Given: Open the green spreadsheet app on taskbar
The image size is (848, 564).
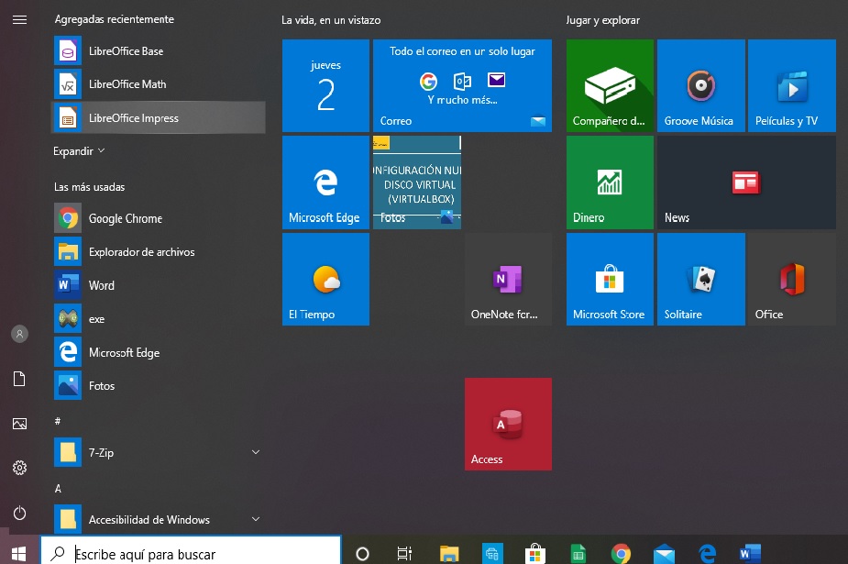Looking at the screenshot, I should pyautogui.click(x=578, y=553).
